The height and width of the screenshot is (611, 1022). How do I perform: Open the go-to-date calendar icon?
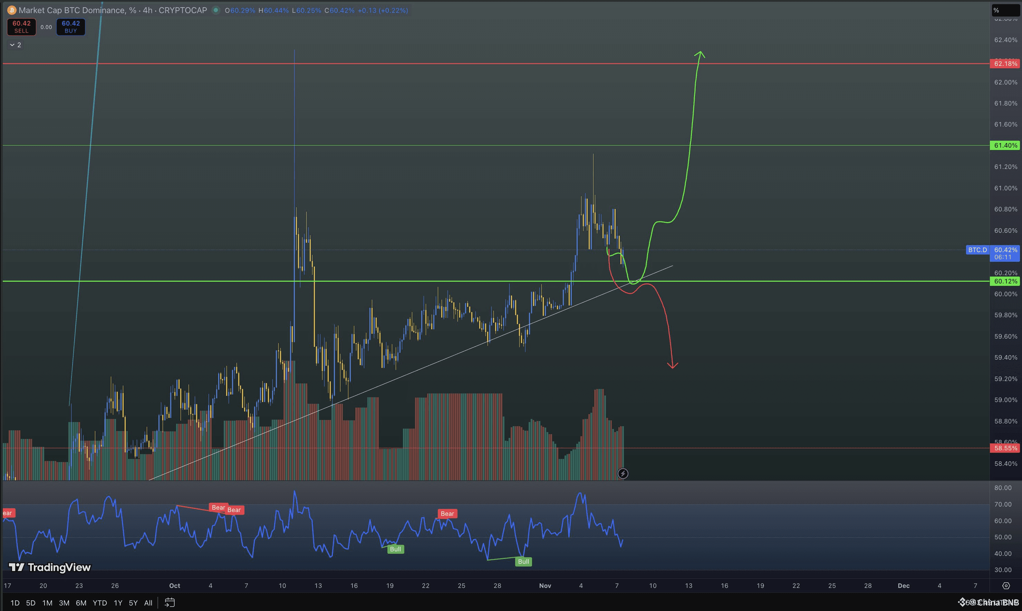pyautogui.click(x=170, y=603)
